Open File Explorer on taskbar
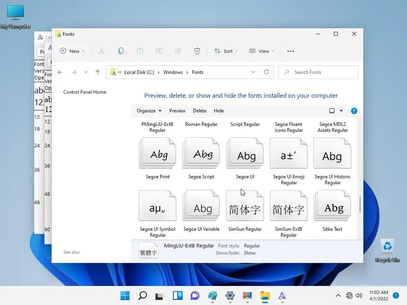 [265, 295]
